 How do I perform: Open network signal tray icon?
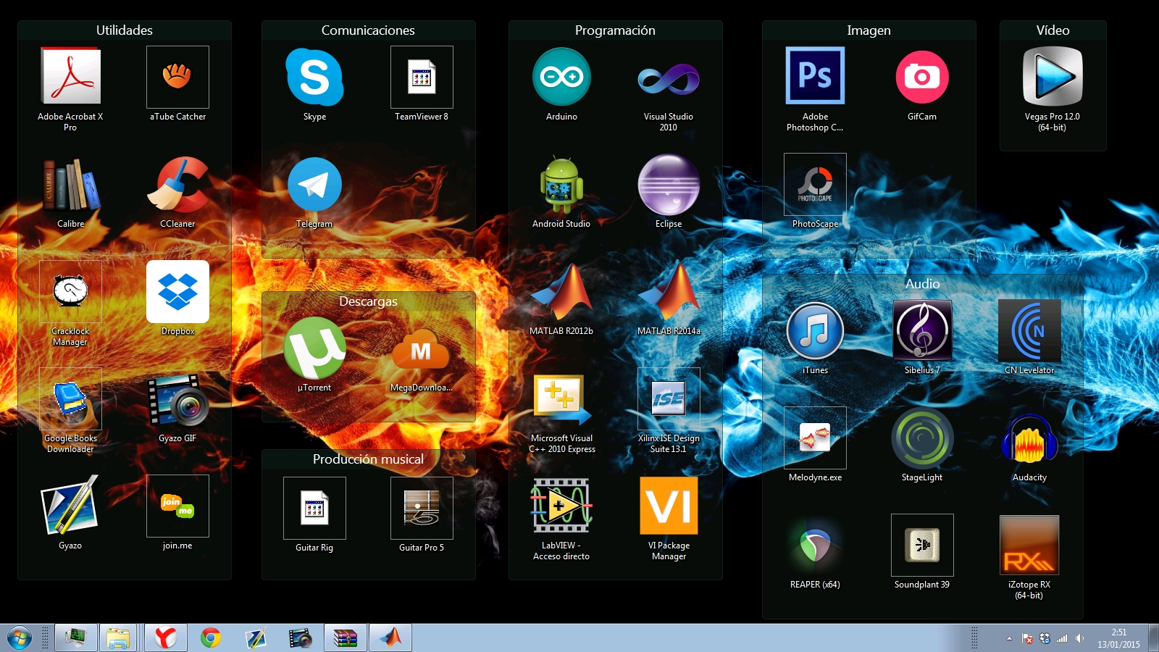coord(1062,638)
